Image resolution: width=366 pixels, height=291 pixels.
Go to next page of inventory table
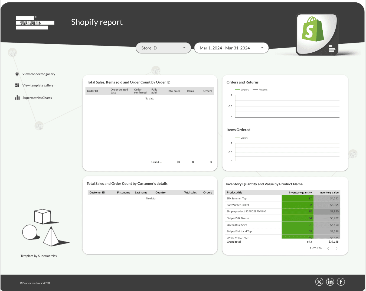(336, 248)
